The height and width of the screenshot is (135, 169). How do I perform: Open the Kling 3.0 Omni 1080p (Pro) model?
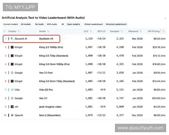(x=54, y=64)
